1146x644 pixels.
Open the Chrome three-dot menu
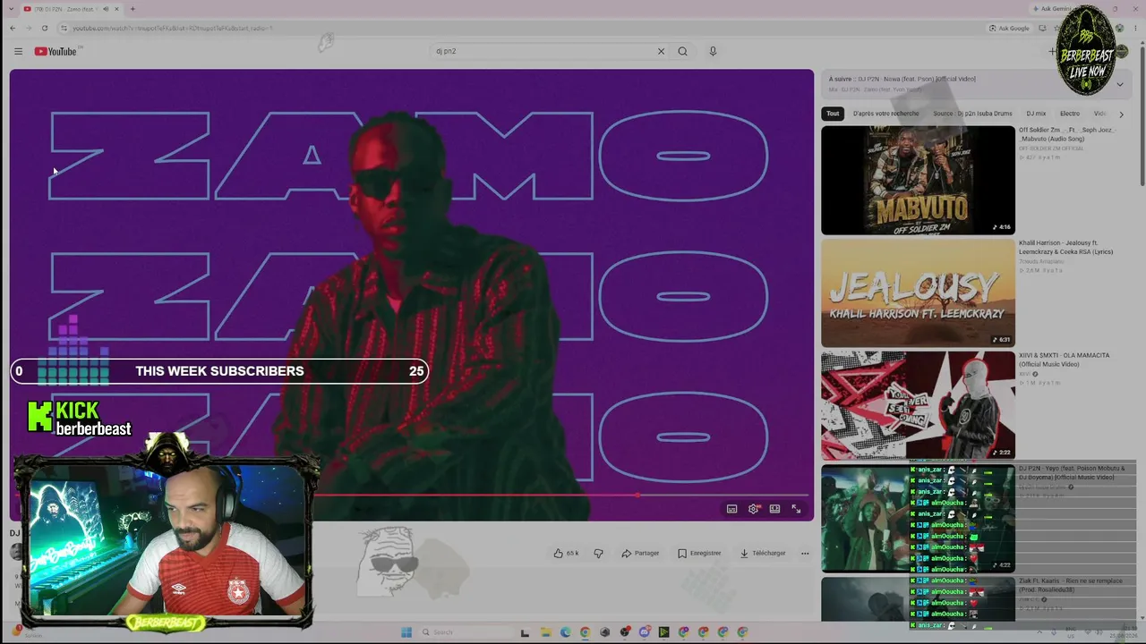pos(1135,28)
